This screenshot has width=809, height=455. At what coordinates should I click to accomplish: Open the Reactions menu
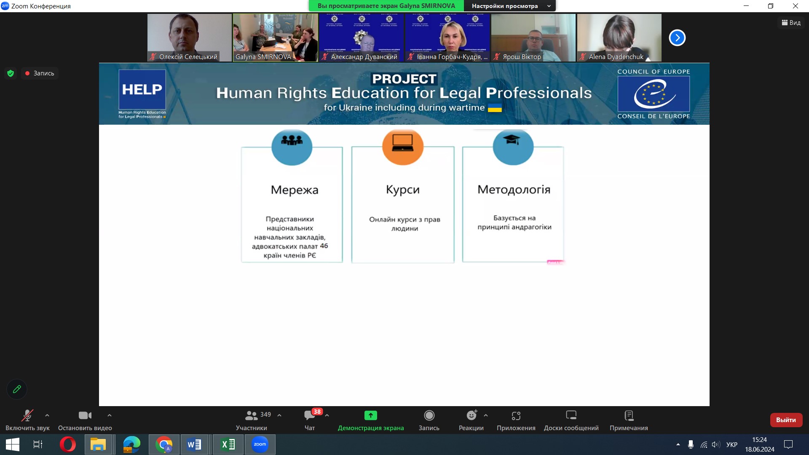click(x=471, y=416)
